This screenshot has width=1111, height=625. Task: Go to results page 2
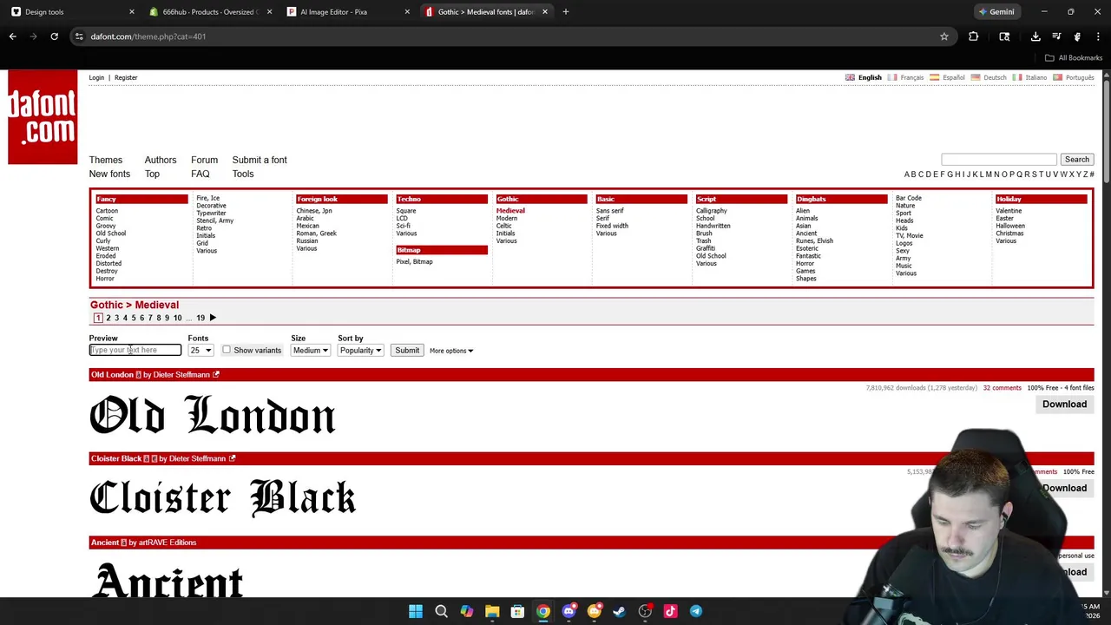click(x=108, y=318)
